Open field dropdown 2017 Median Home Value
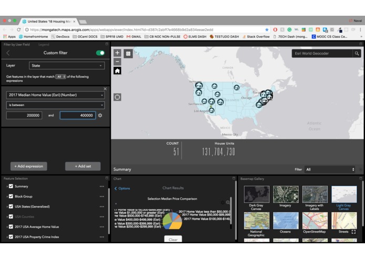 pos(55,95)
